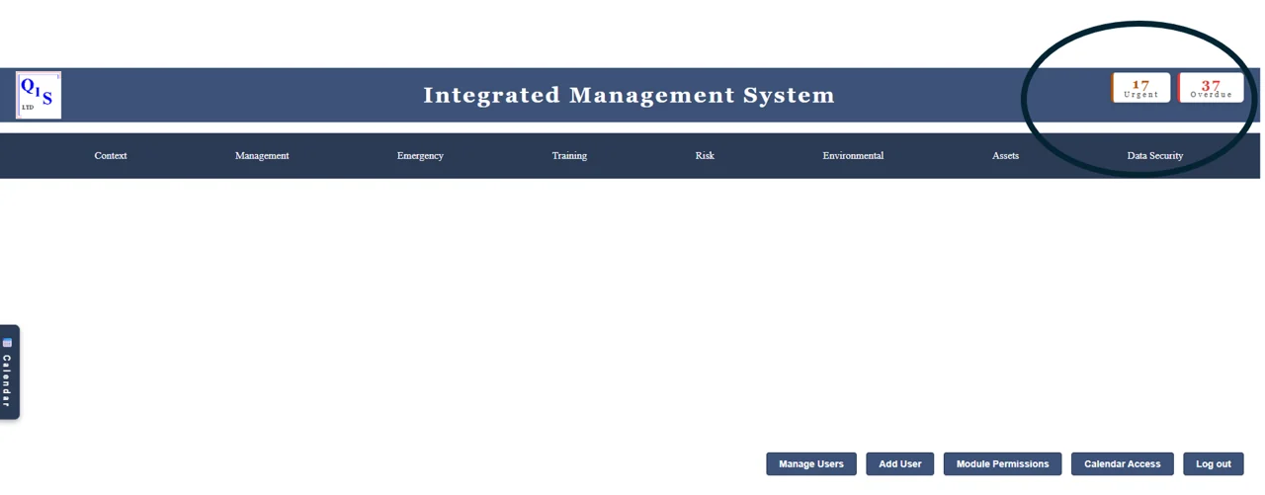Open the Training menu
The image size is (1265, 495).
click(569, 156)
